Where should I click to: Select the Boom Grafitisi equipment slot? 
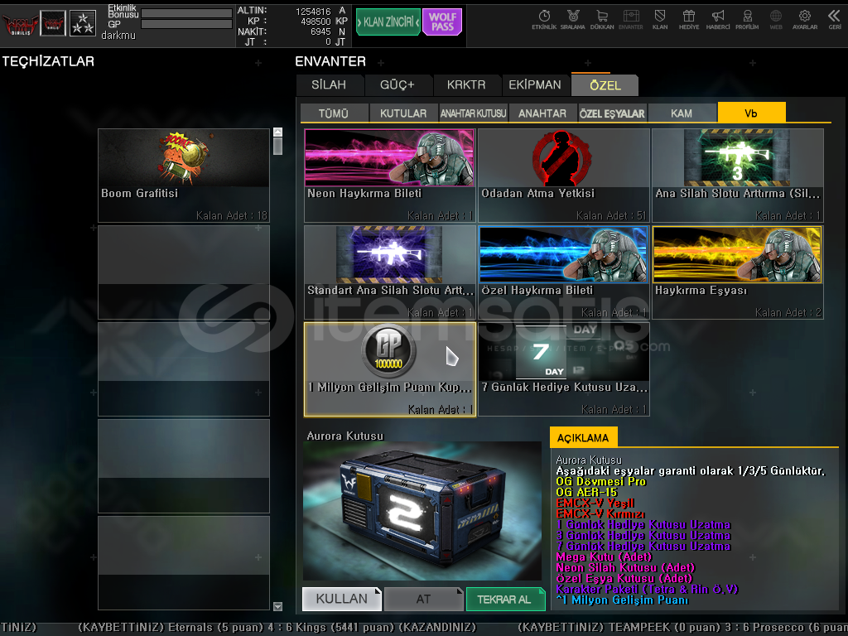pyautogui.click(x=184, y=176)
